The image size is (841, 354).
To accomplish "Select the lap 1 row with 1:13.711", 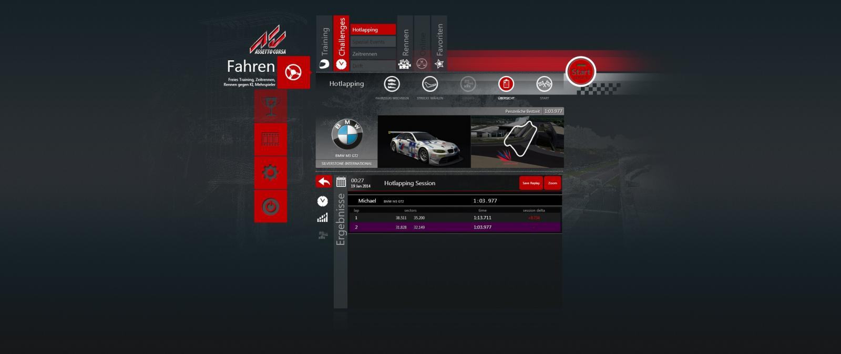I will click(x=455, y=218).
